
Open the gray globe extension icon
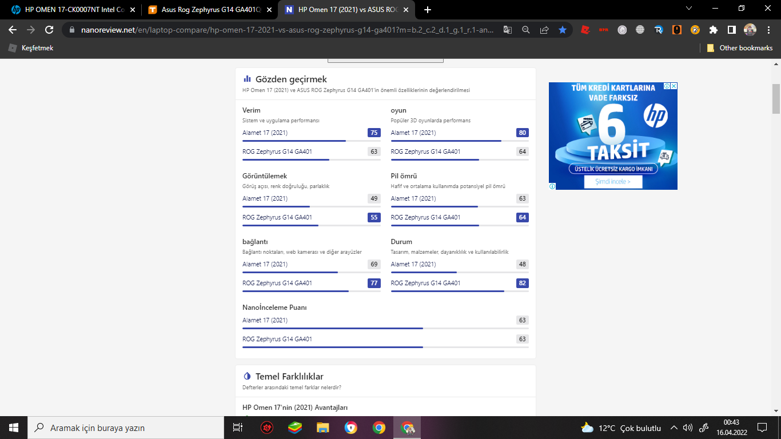coord(640,30)
